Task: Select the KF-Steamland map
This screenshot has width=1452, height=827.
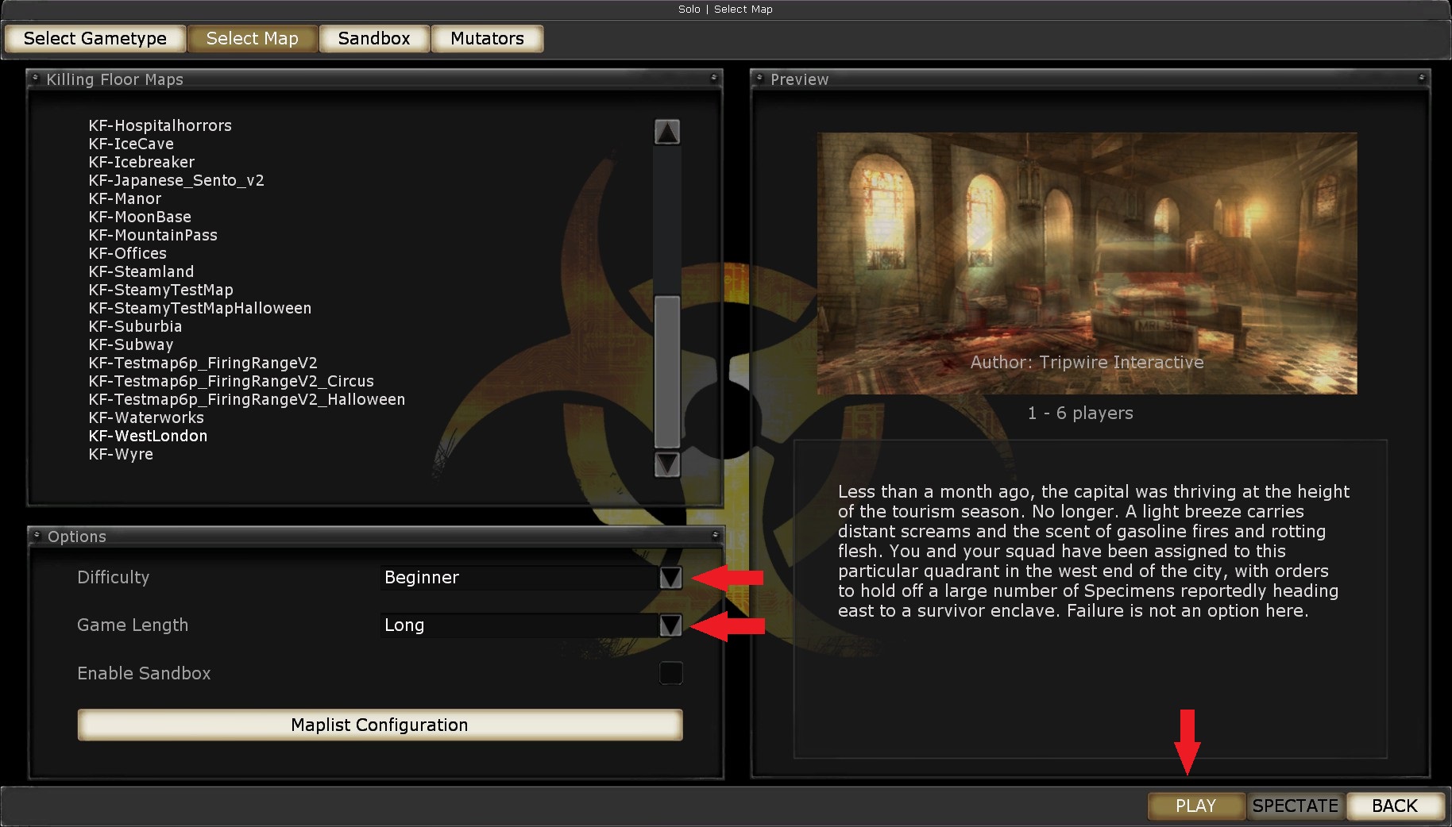Action: tap(141, 271)
